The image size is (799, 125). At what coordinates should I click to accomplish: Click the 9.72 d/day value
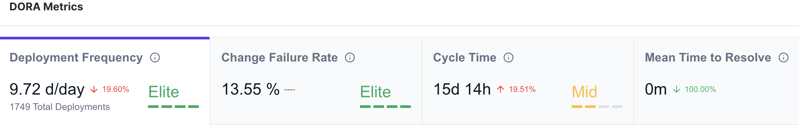(x=47, y=89)
